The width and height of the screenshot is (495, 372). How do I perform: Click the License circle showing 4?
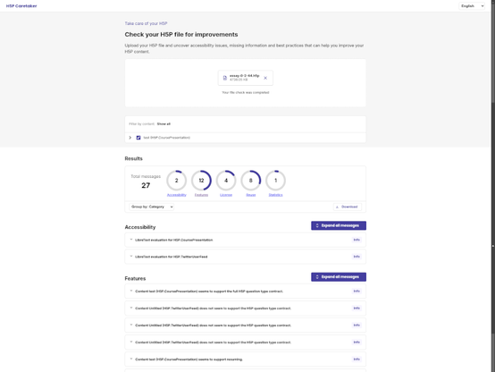(226, 181)
